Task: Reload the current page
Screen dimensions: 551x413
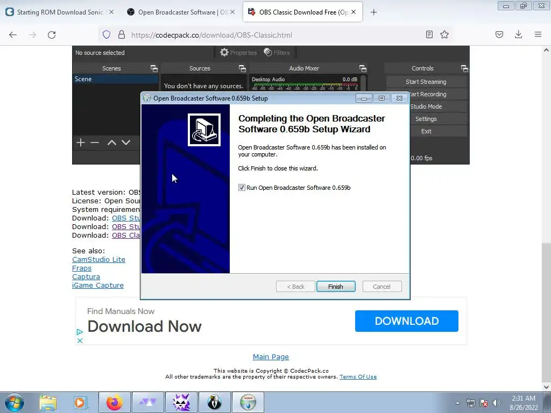Action: coord(52,35)
